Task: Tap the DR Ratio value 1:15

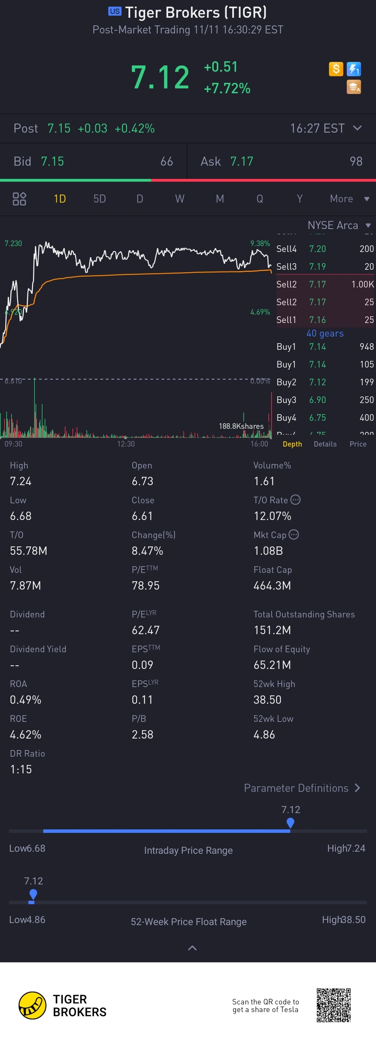Action: pos(21,769)
